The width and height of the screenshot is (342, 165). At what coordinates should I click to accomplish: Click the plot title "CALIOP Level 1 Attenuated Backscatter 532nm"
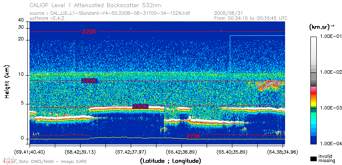tap(96, 5)
